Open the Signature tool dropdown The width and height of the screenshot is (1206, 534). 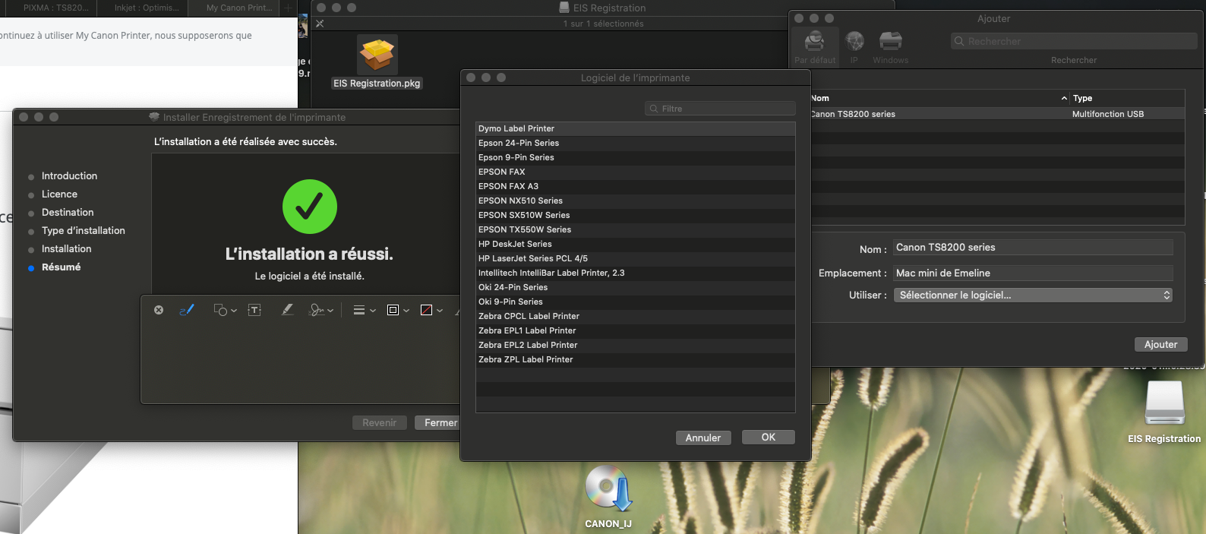tap(320, 310)
